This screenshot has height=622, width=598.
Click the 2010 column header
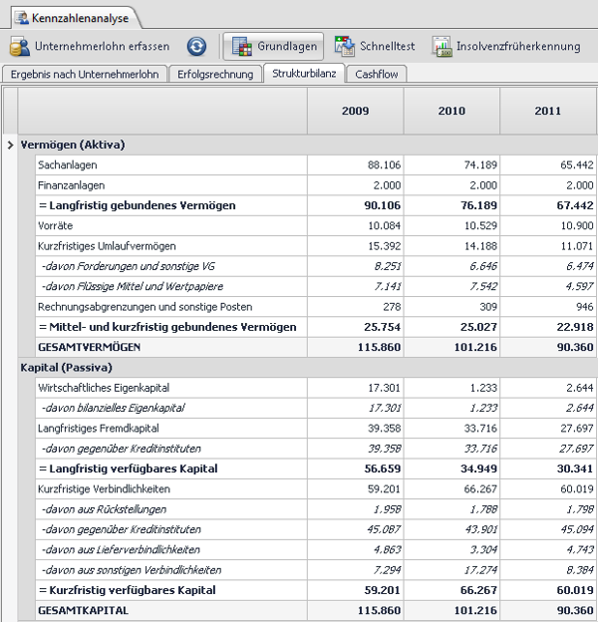coord(451,111)
